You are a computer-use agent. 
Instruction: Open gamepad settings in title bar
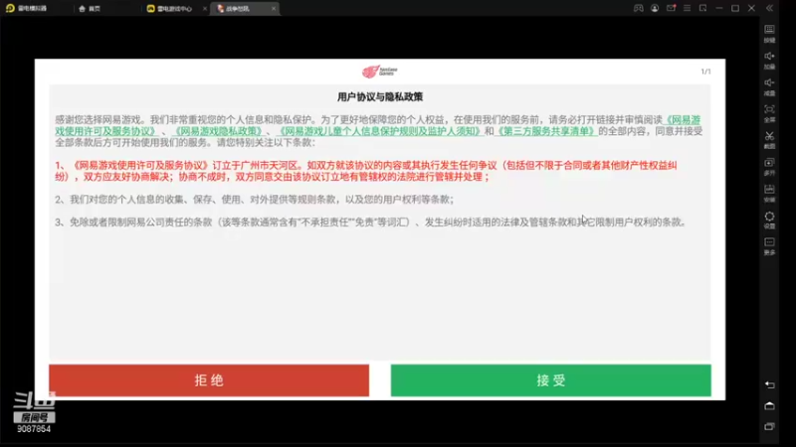pos(639,8)
